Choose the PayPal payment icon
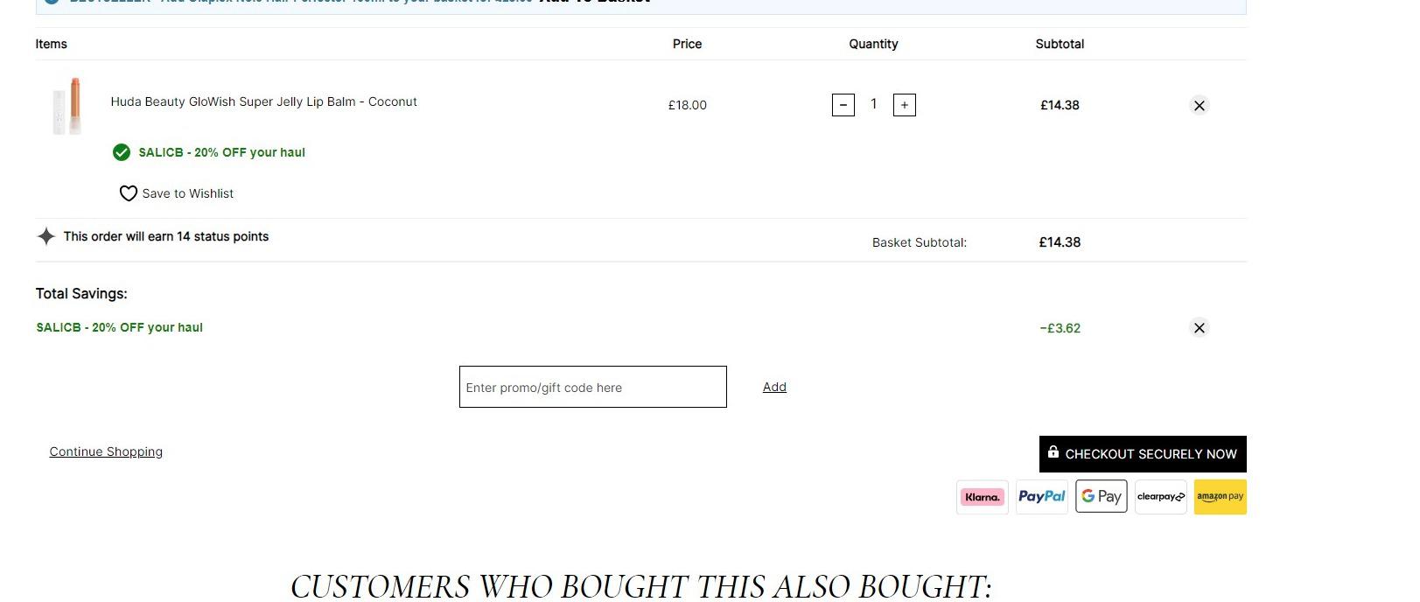The image size is (1420, 602). click(x=1042, y=497)
